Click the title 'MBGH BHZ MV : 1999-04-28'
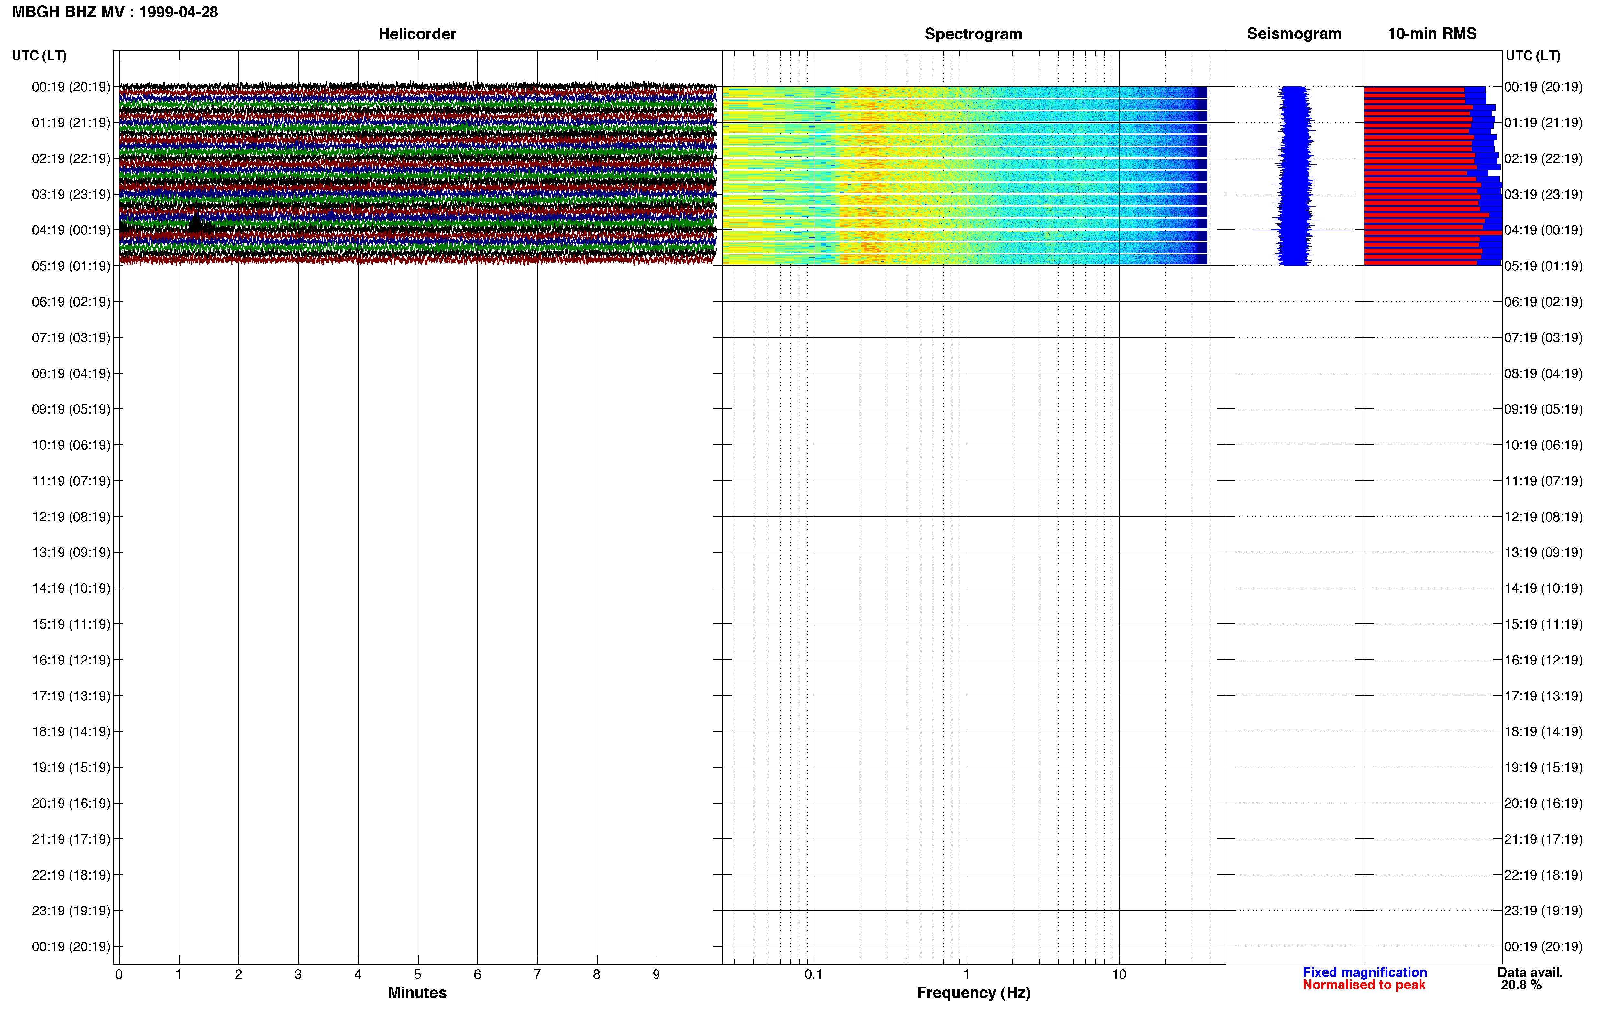The width and height of the screenshot is (1624, 1015). (x=115, y=12)
